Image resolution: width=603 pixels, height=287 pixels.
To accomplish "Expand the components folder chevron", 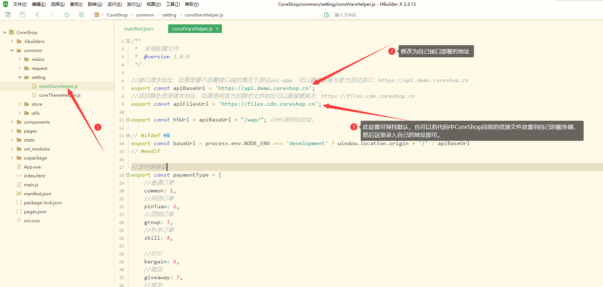I will (x=12, y=122).
